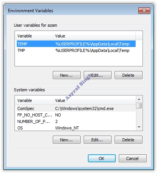The height and width of the screenshot is (173, 157).
Task: Select the OS system variable
Action: (76, 128)
